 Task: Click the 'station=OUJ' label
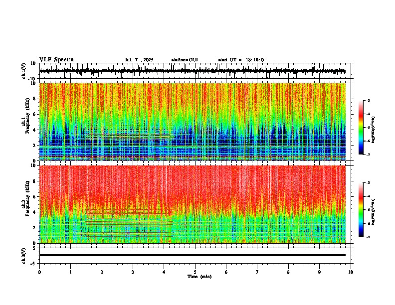point(185,60)
